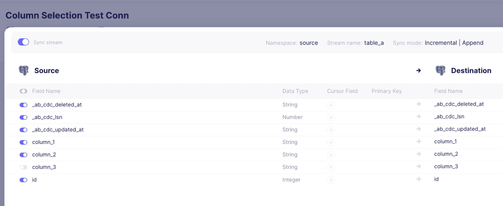
Task: Click the Integer data type cell
Action: pos(291,180)
